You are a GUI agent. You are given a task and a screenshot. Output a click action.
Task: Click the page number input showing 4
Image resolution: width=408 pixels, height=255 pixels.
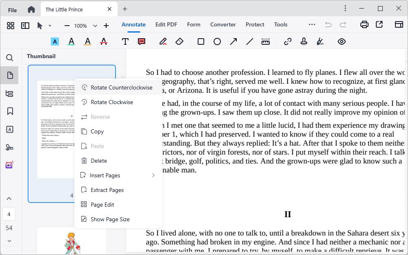click(x=9, y=214)
